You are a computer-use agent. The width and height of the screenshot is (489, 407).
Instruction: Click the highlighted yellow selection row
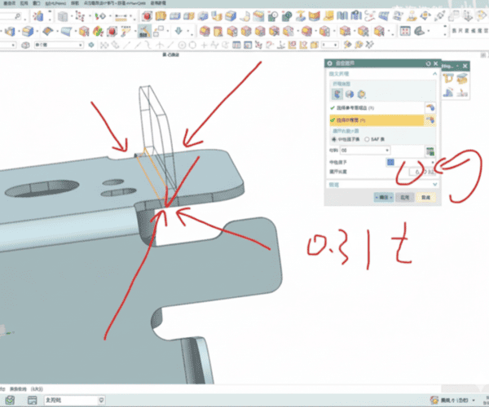point(377,120)
